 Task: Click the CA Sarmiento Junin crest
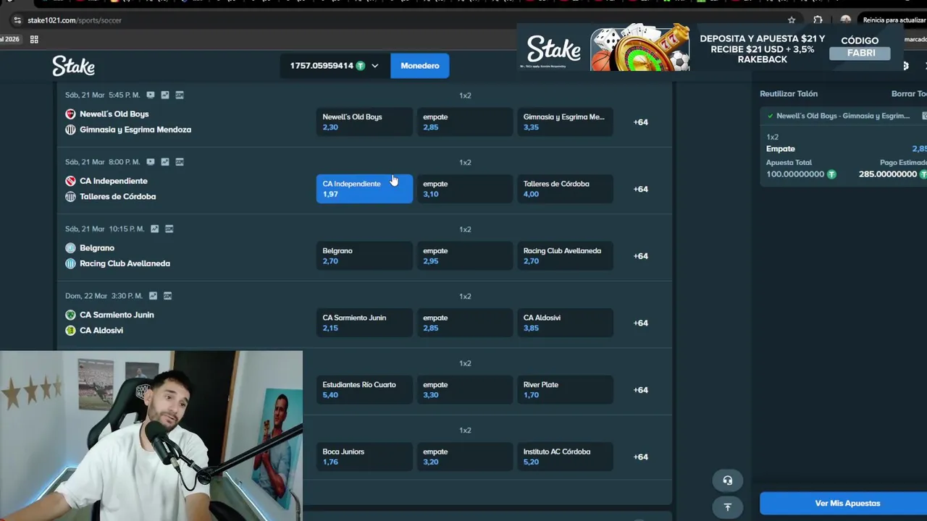click(70, 315)
